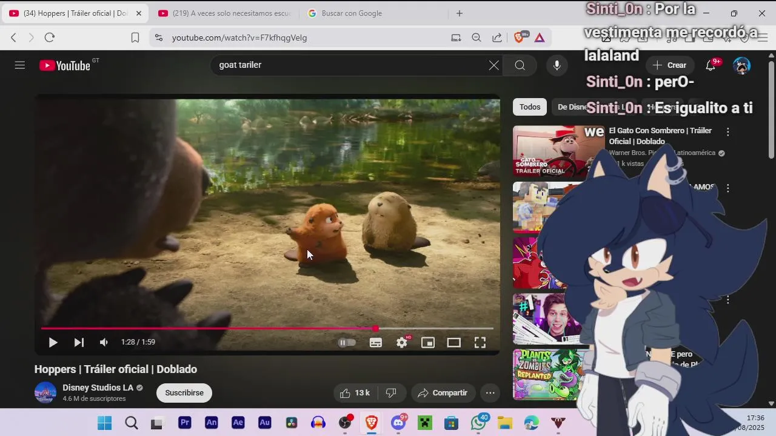The height and width of the screenshot is (436, 776).
Task: Open a new browser tab
Action: (x=460, y=13)
